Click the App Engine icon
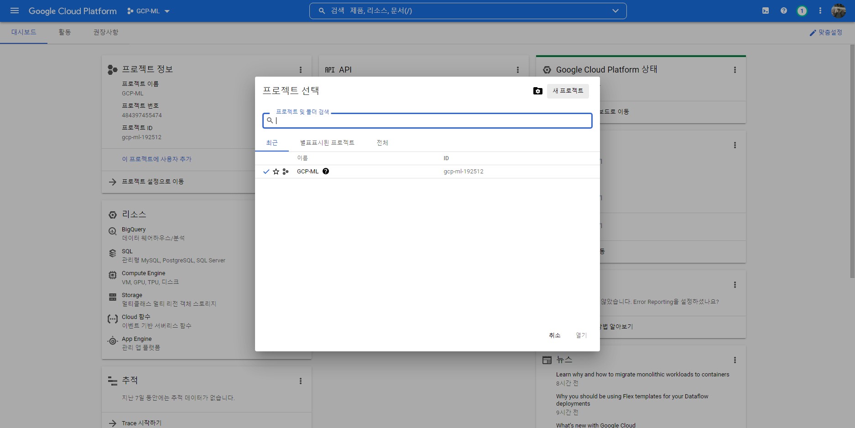Screen dimensions: 855x428 pyautogui.click(x=113, y=341)
